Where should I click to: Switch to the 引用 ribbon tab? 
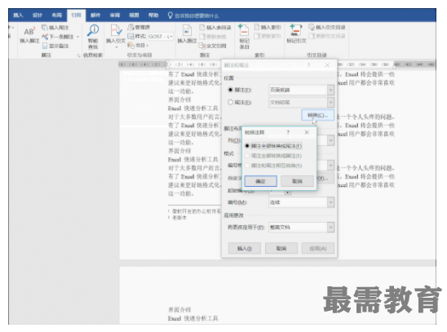click(x=76, y=15)
